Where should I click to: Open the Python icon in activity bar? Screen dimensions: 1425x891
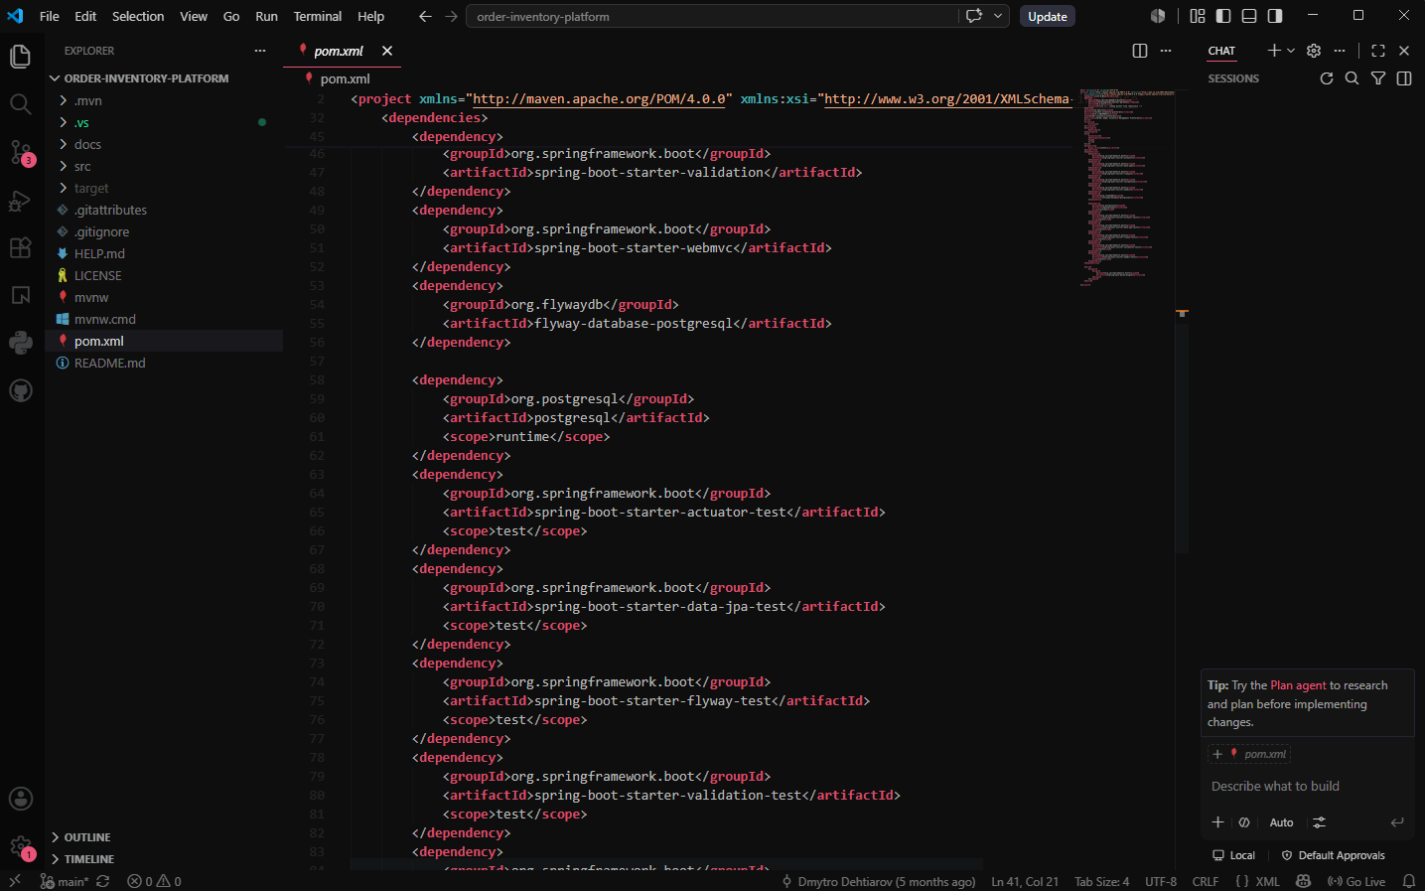pyautogui.click(x=20, y=343)
